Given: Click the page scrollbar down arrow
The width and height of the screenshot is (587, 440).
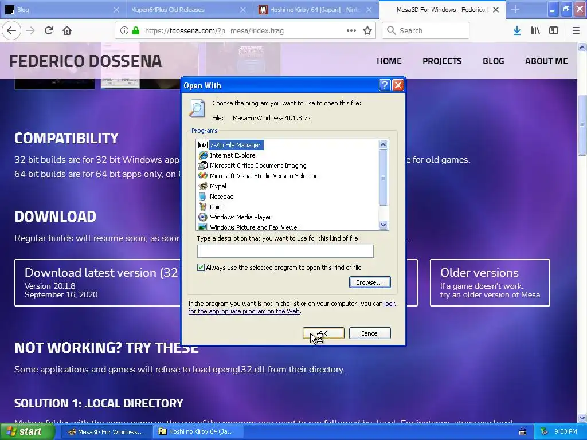Looking at the screenshot, I should [582, 418].
